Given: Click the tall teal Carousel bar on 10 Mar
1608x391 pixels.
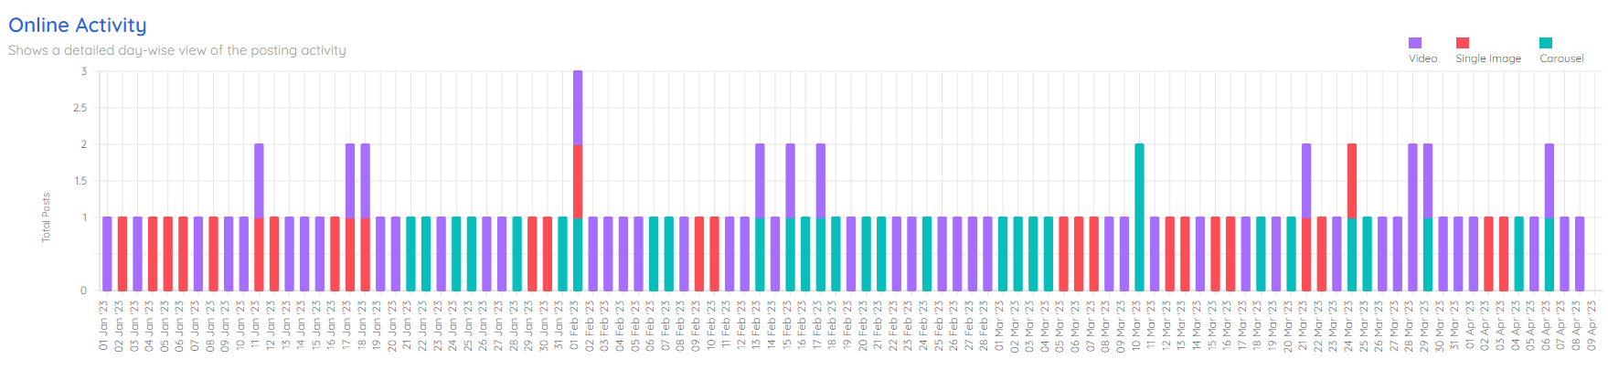Looking at the screenshot, I should (x=1139, y=217).
